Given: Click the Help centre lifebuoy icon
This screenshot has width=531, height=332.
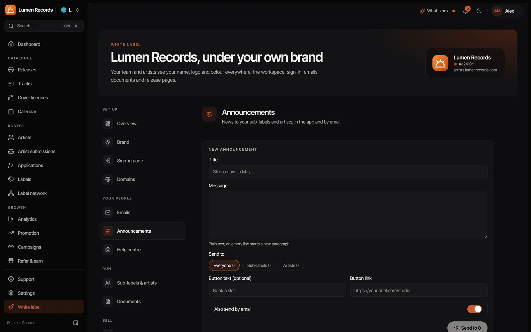Looking at the screenshot, I should click(108, 250).
